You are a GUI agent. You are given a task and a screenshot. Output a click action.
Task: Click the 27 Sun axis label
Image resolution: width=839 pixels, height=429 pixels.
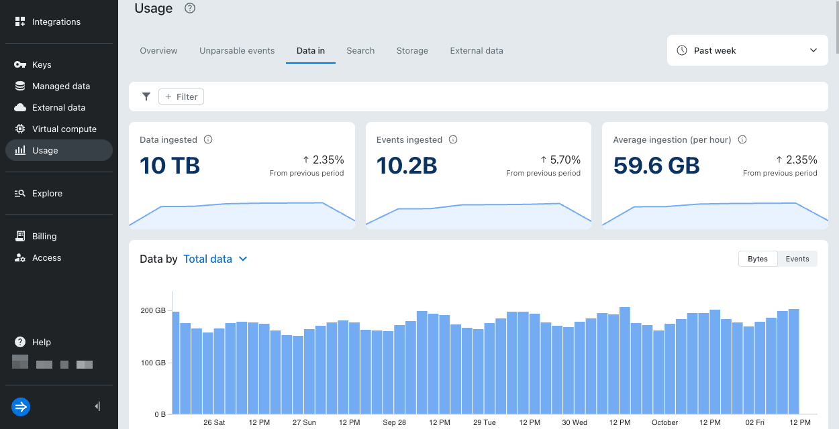click(304, 422)
